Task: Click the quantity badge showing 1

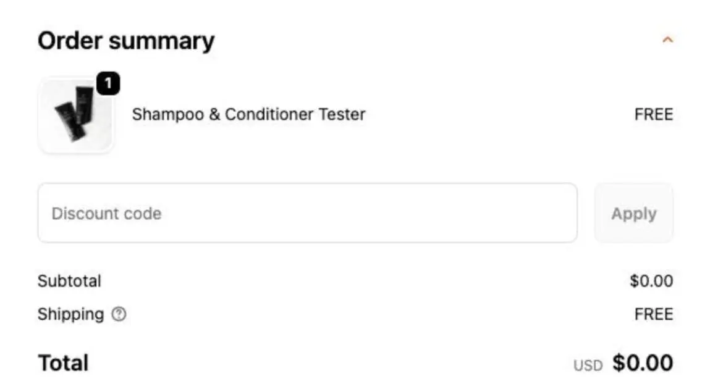Action: click(108, 84)
